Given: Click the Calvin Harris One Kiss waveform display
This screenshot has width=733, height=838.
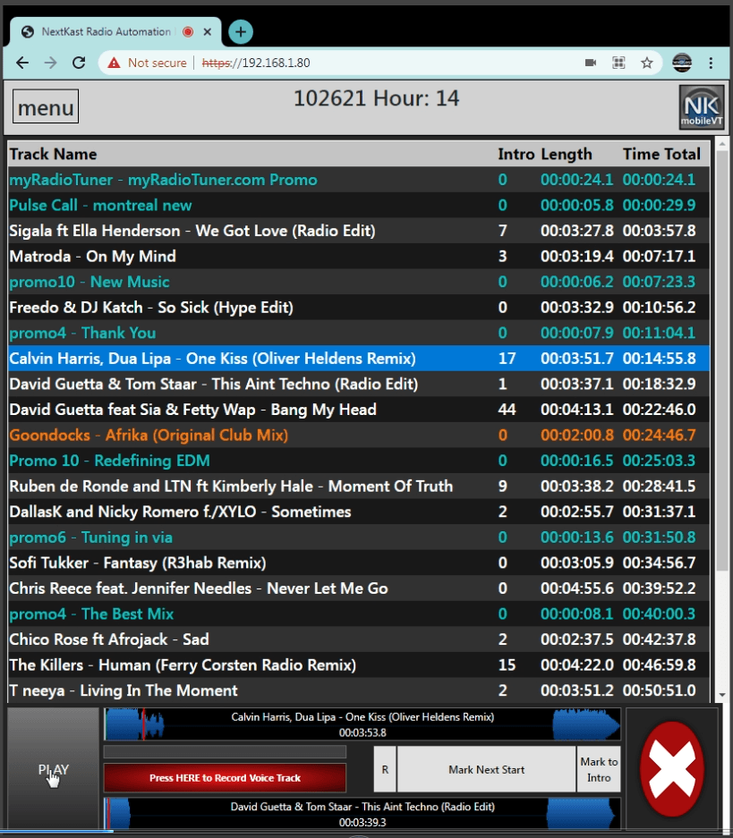Looking at the screenshot, I should [362, 723].
